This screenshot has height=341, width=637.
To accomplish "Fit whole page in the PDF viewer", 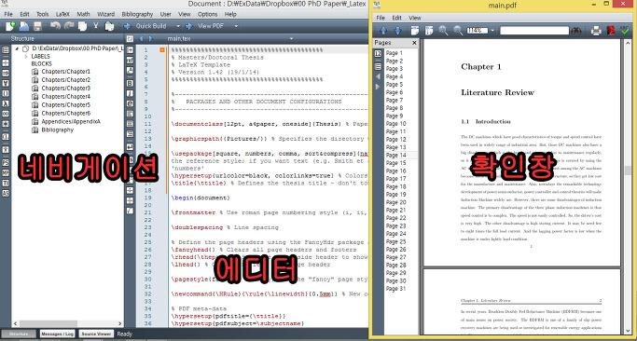I will click(x=429, y=31).
